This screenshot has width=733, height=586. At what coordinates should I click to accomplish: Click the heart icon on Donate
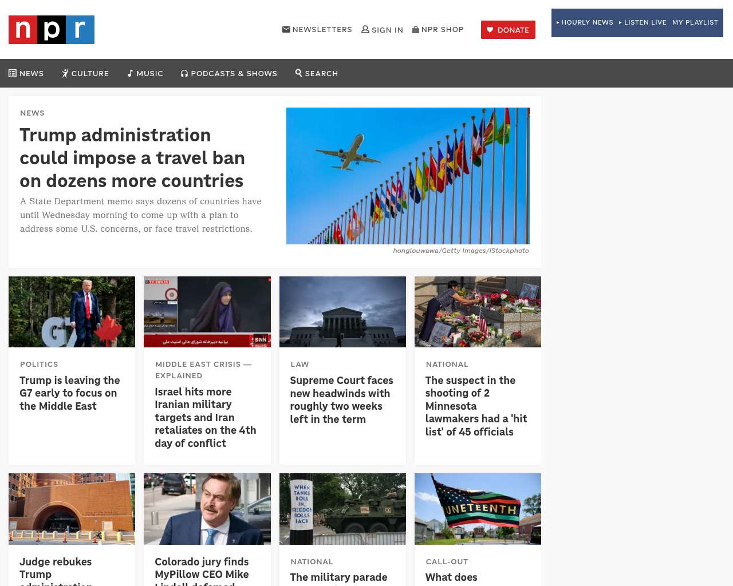click(490, 30)
